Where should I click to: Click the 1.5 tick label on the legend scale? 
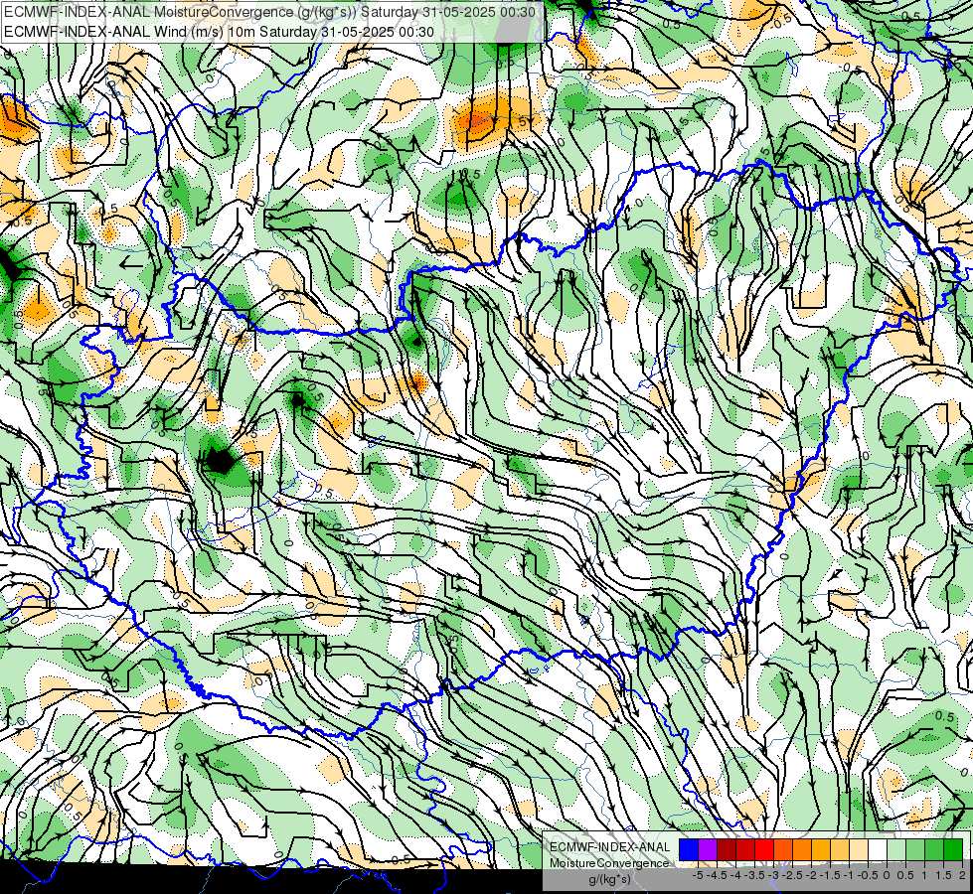point(943,875)
